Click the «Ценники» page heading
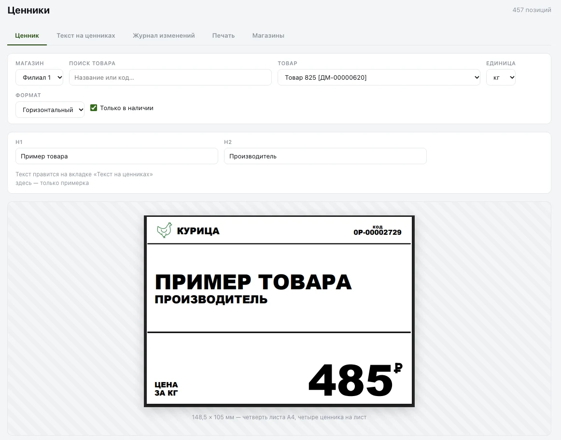The image size is (561, 440). pos(28,10)
